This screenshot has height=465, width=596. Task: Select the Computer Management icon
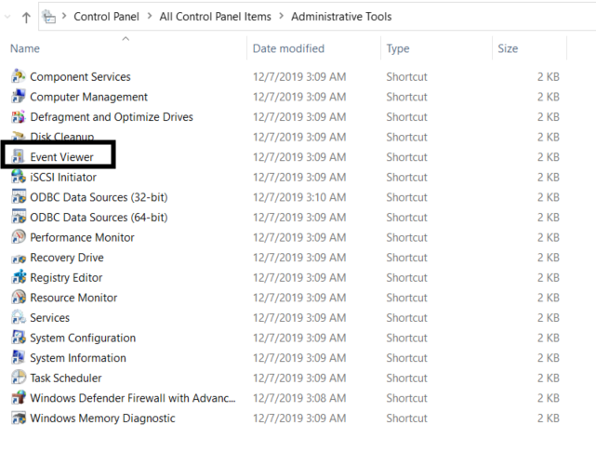point(19,97)
